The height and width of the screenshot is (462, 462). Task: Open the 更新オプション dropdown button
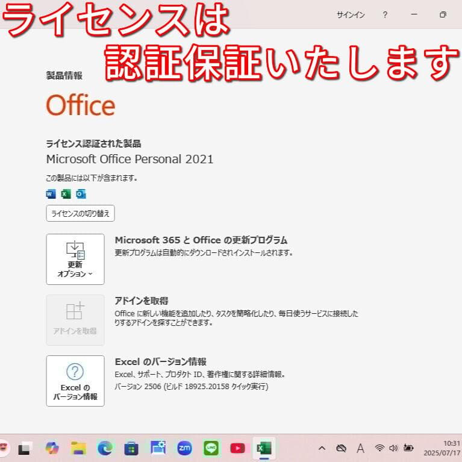75,259
